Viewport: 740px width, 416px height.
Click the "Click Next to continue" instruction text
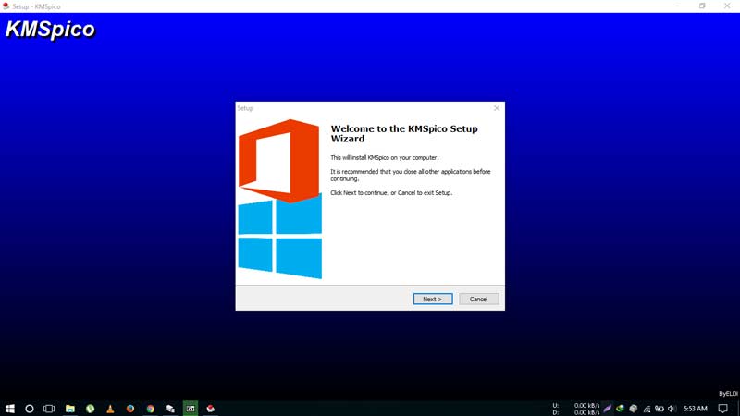coord(391,193)
